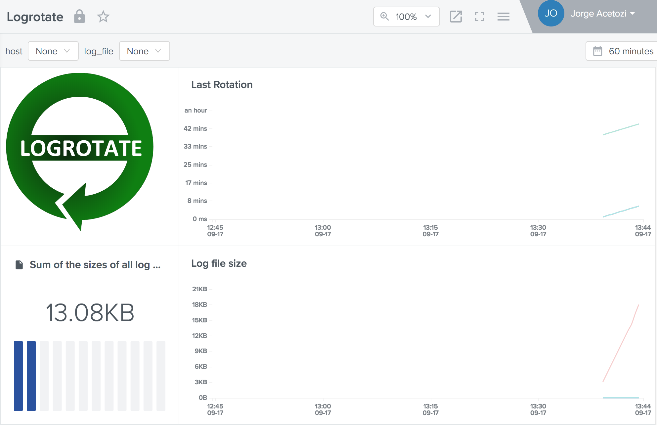Click the Logrotate dashboard title
Screen dimensions: 657x425
[35, 17]
